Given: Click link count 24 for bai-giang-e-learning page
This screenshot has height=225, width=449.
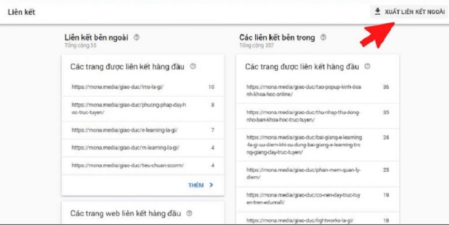Looking at the screenshot, I should click(x=386, y=138).
